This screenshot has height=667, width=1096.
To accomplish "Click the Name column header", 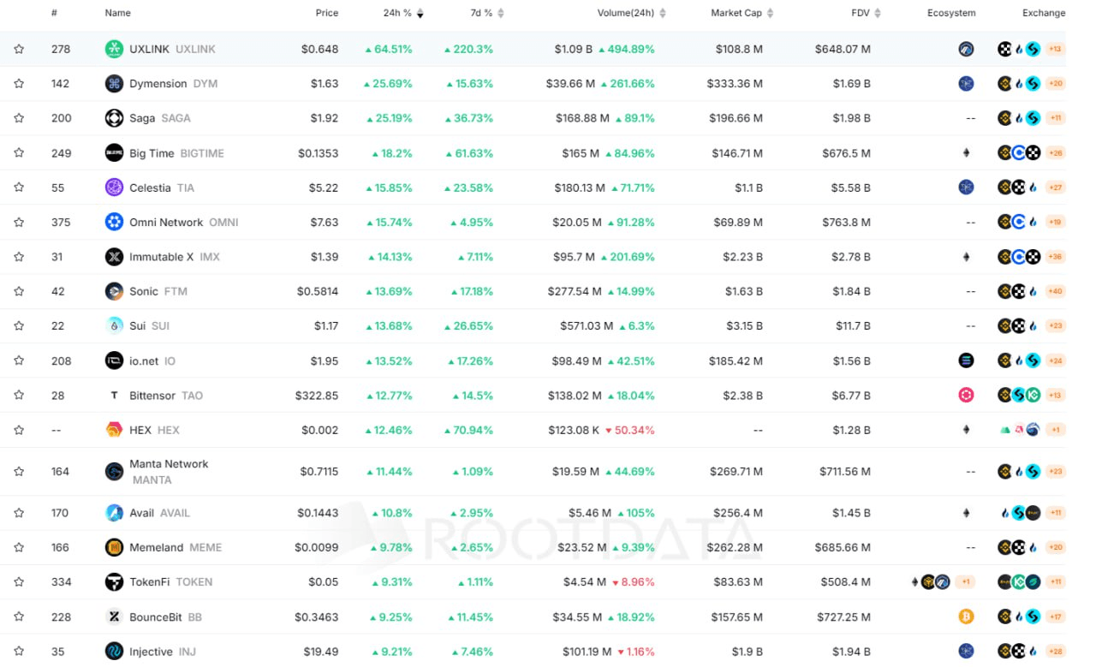I will coord(118,13).
